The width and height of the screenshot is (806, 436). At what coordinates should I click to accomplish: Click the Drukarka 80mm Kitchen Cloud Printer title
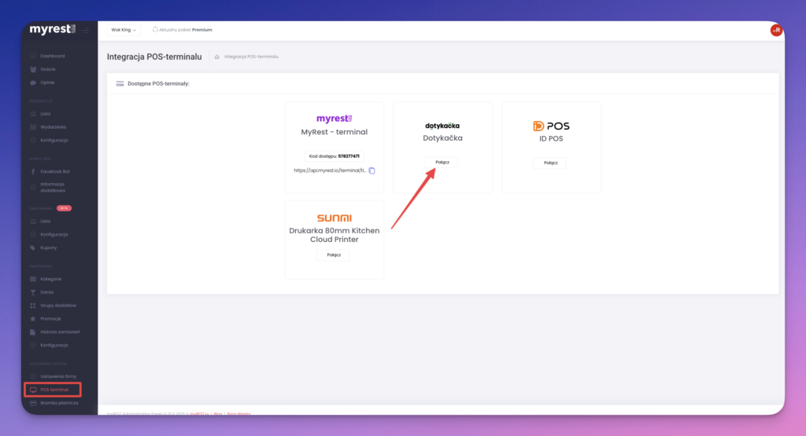pos(334,235)
